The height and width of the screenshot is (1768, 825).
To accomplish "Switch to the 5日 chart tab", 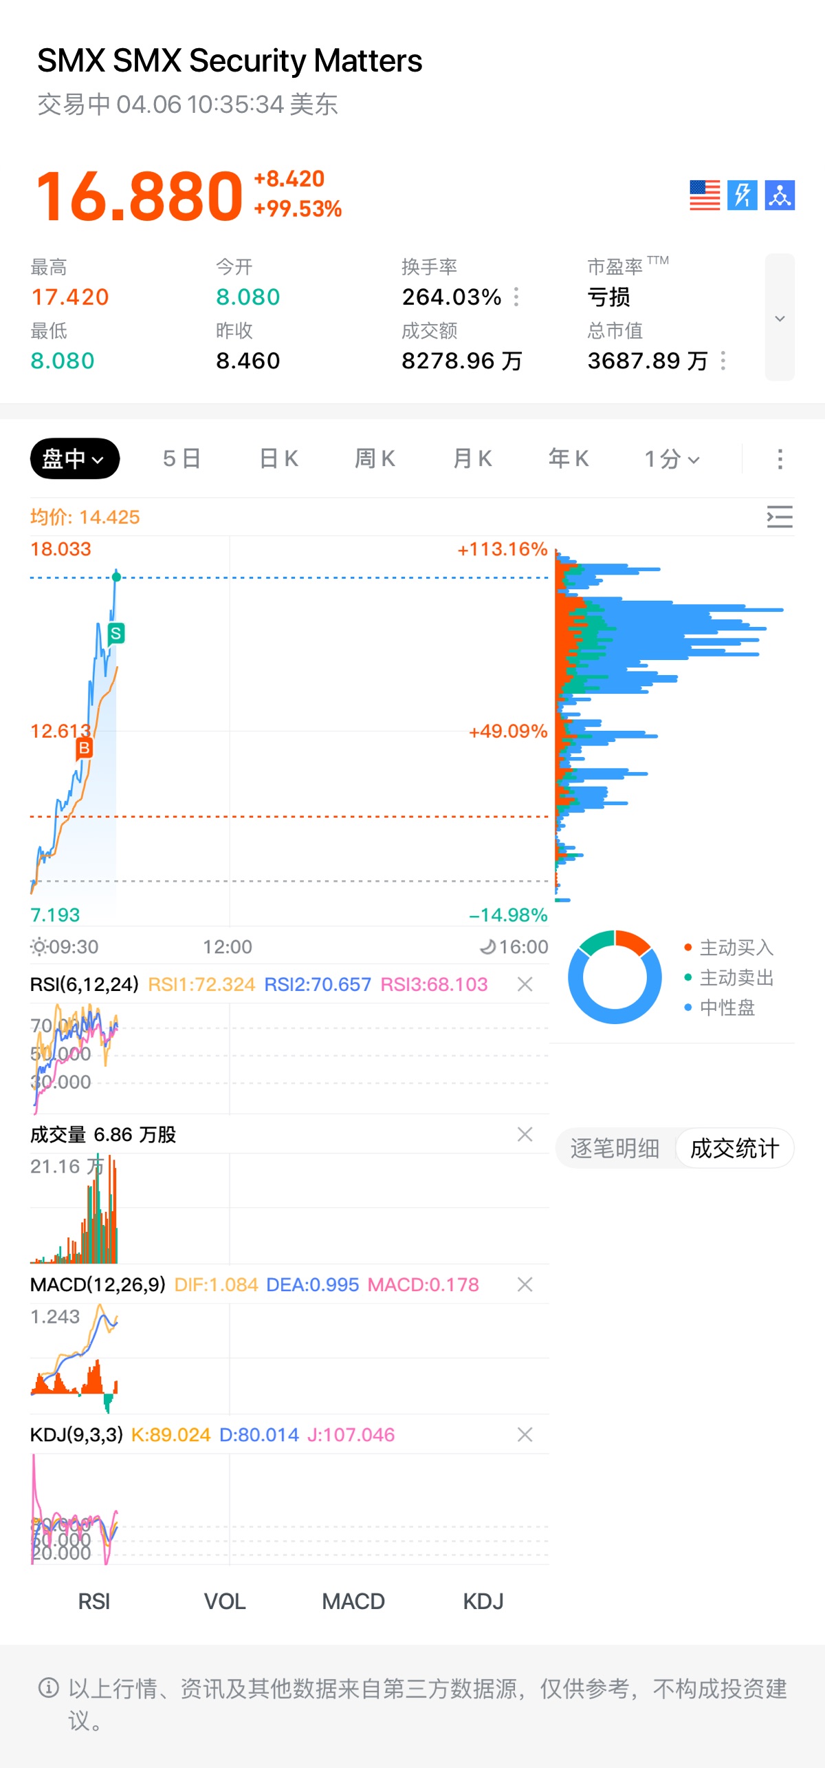I will click(x=181, y=459).
